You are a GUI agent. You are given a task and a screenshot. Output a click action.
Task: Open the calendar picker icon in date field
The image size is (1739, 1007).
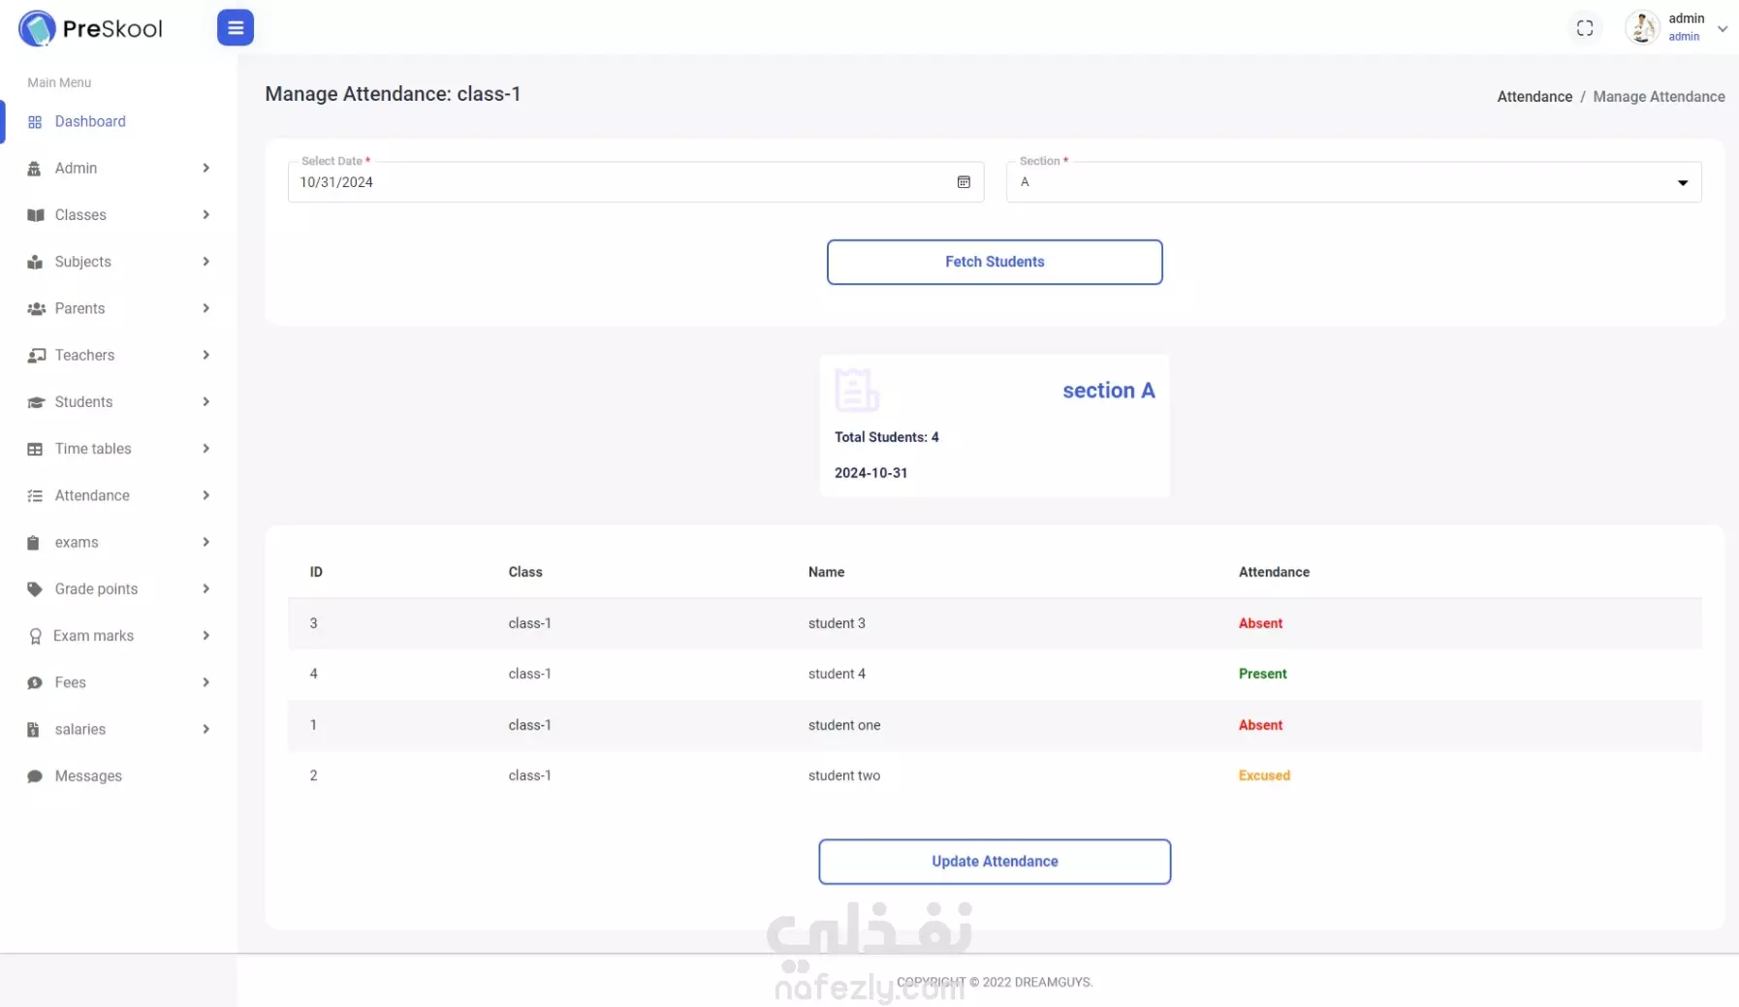click(964, 182)
